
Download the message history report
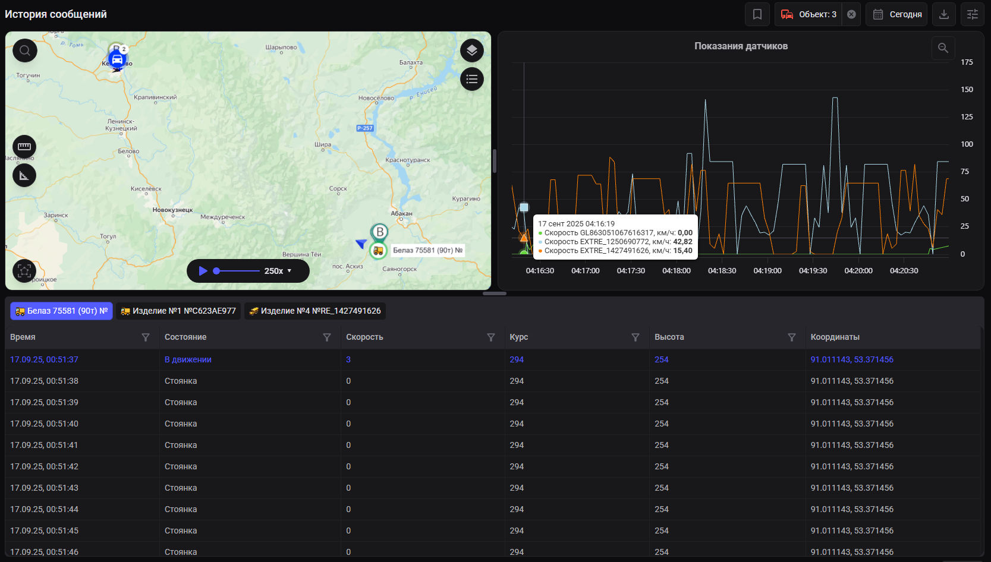pyautogui.click(x=943, y=14)
